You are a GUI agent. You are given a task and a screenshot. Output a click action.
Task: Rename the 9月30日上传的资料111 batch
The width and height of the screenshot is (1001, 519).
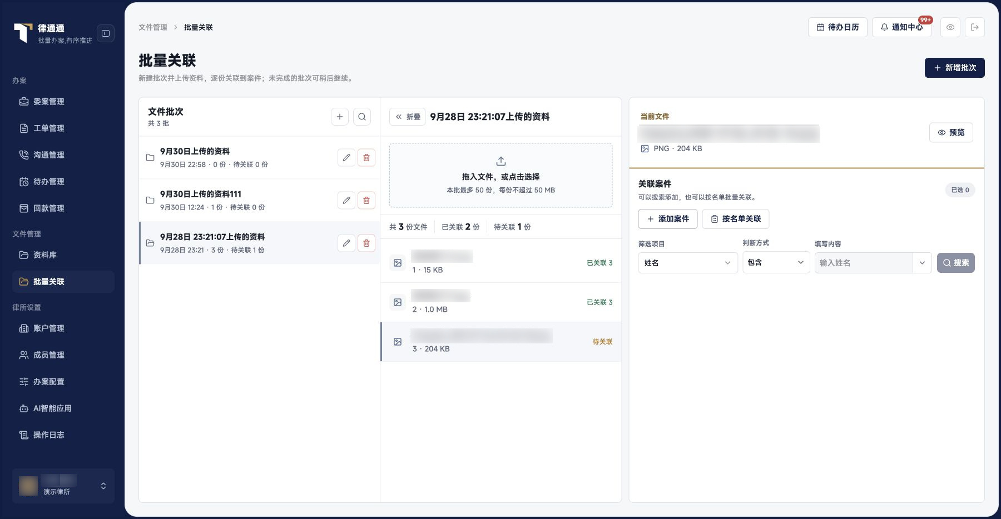click(346, 201)
